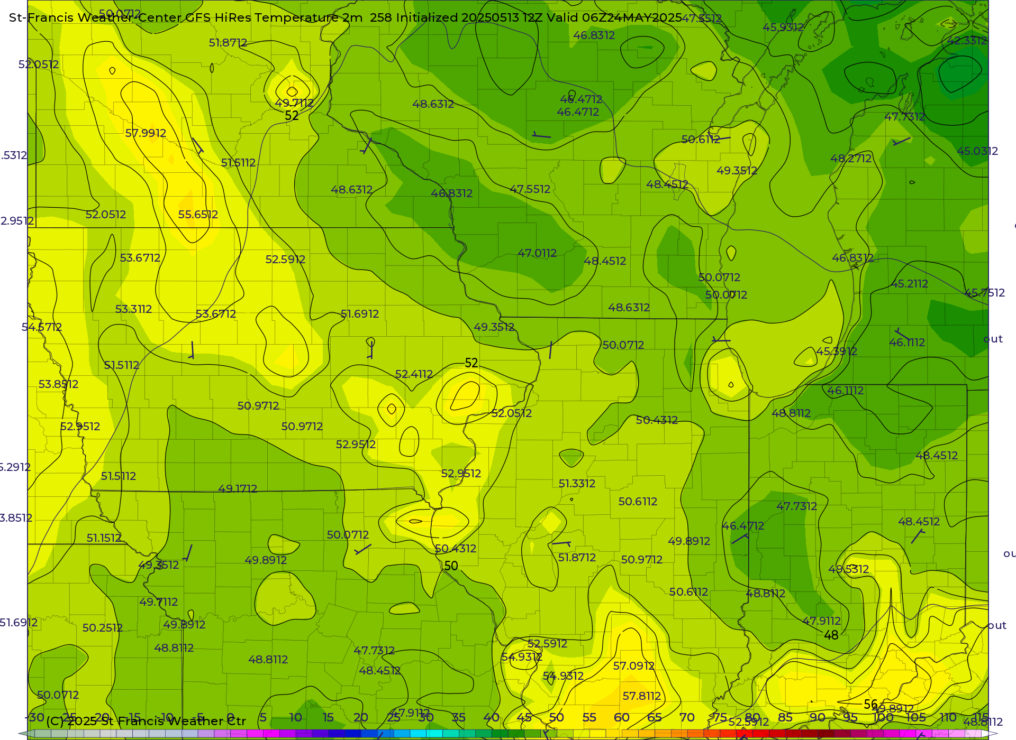Click the 55 tick on color scale
This screenshot has width=1016, height=740.
coord(589,717)
